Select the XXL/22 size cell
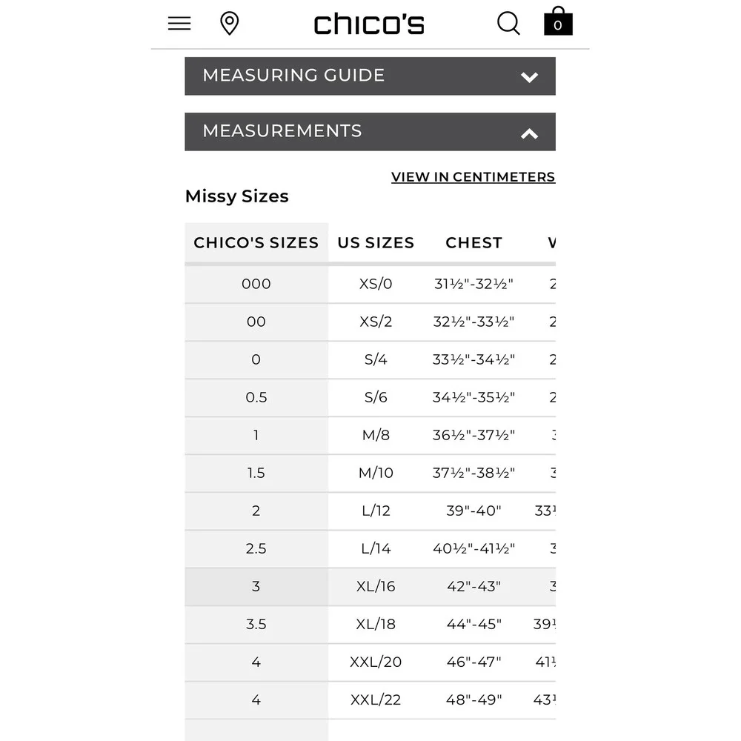Screen dimensions: 741x741 [376, 700]
